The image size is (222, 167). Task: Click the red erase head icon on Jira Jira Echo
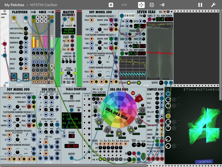[139, 98]
